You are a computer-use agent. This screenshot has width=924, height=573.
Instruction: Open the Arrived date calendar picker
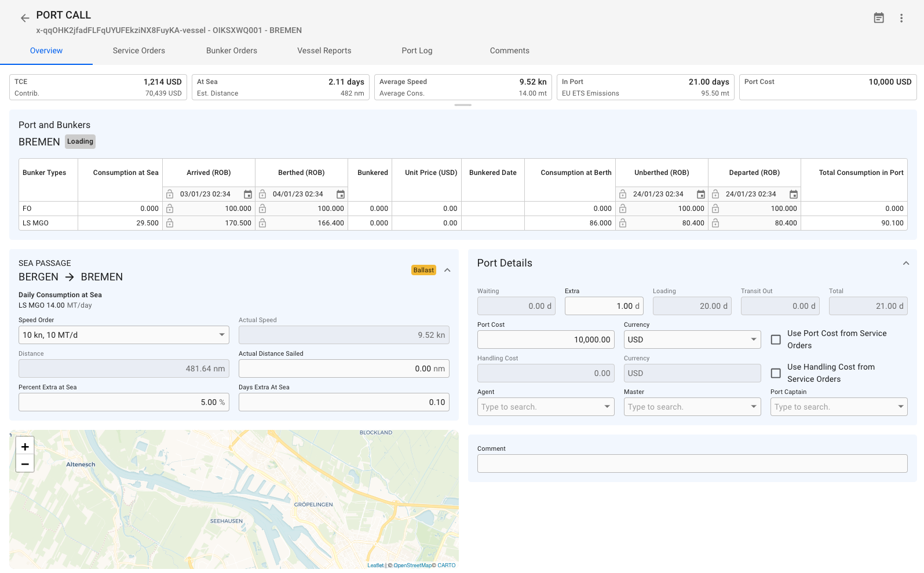pos(248,195)
